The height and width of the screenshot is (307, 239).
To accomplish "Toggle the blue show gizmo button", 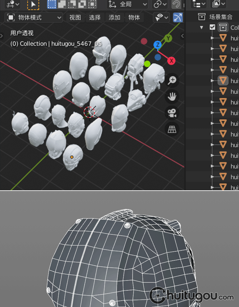I will 178,17.
